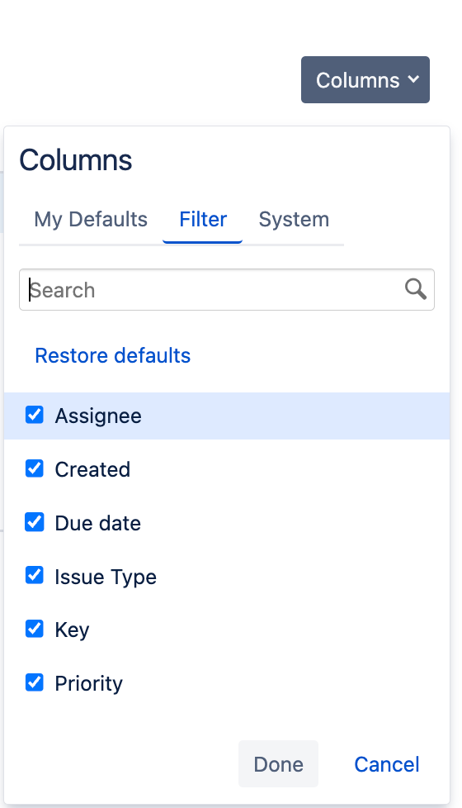The height and width of the screenshot is (808, 462).
Task: Open the Columns dropdown button
Action: 365,80
